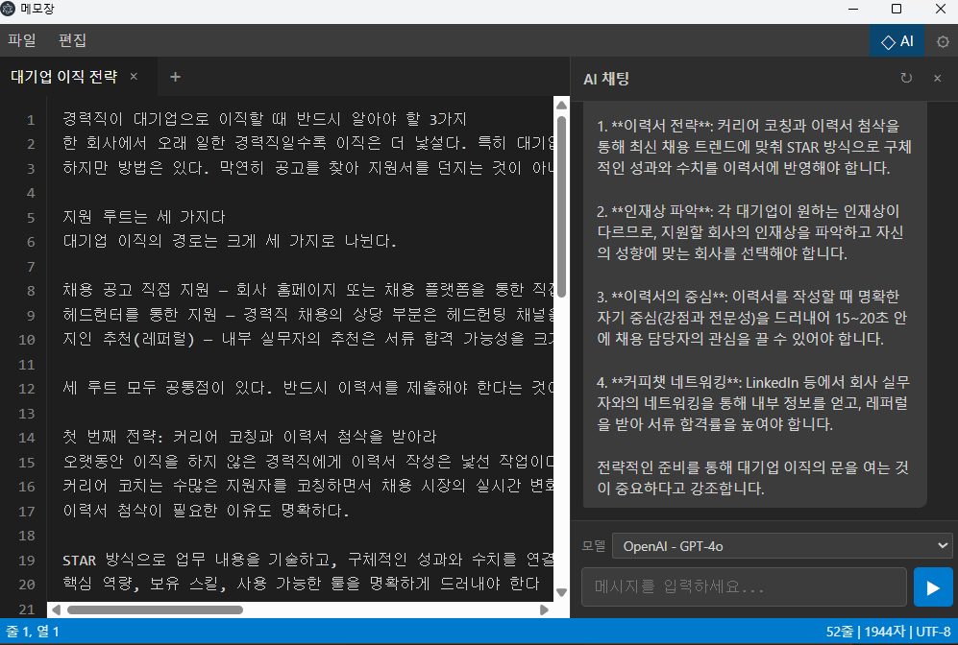
Task: Toggle the AI panel button
Action: [897, 41]
